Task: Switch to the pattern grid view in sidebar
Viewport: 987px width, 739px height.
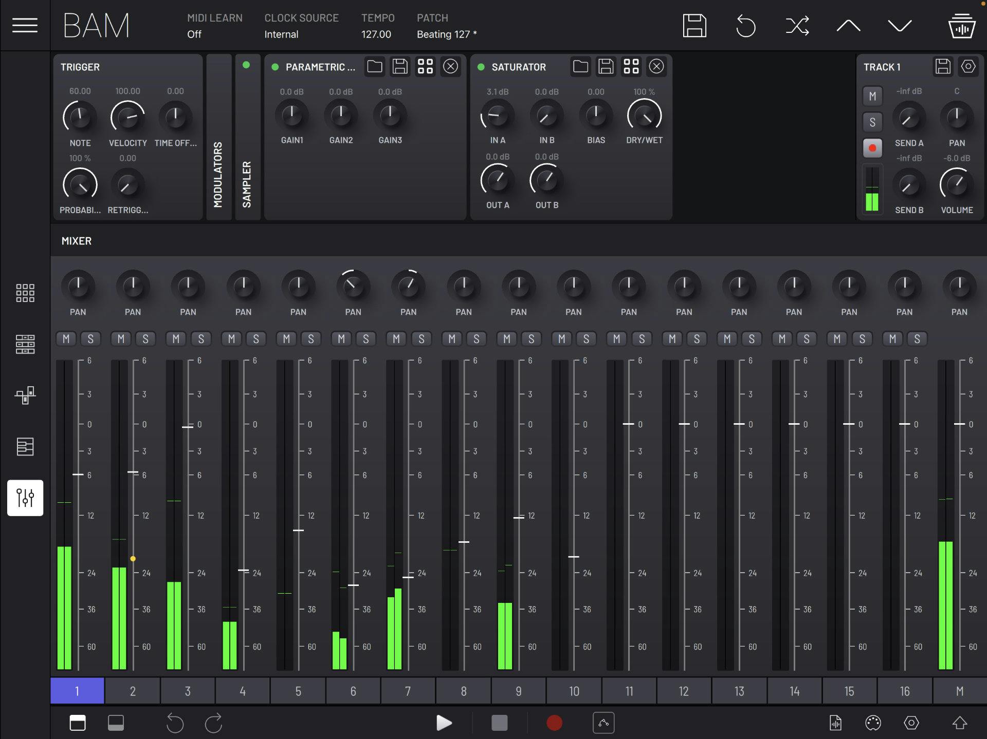Action: point(25,293)
